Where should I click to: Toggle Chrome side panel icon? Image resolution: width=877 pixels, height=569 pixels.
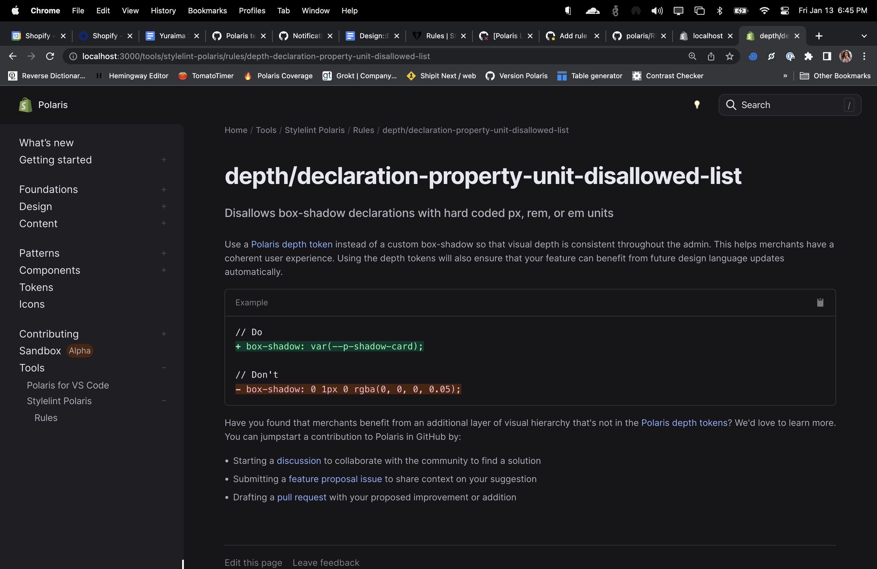pos(827,56)
